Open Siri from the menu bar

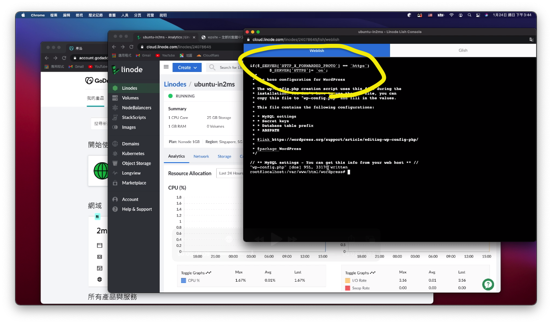pos(486,15)
